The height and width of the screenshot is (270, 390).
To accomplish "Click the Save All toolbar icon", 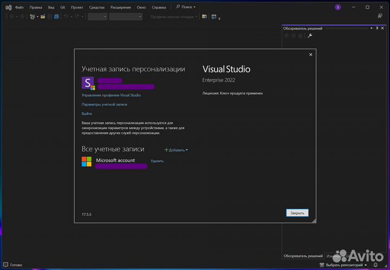I will tap(56, 17).
